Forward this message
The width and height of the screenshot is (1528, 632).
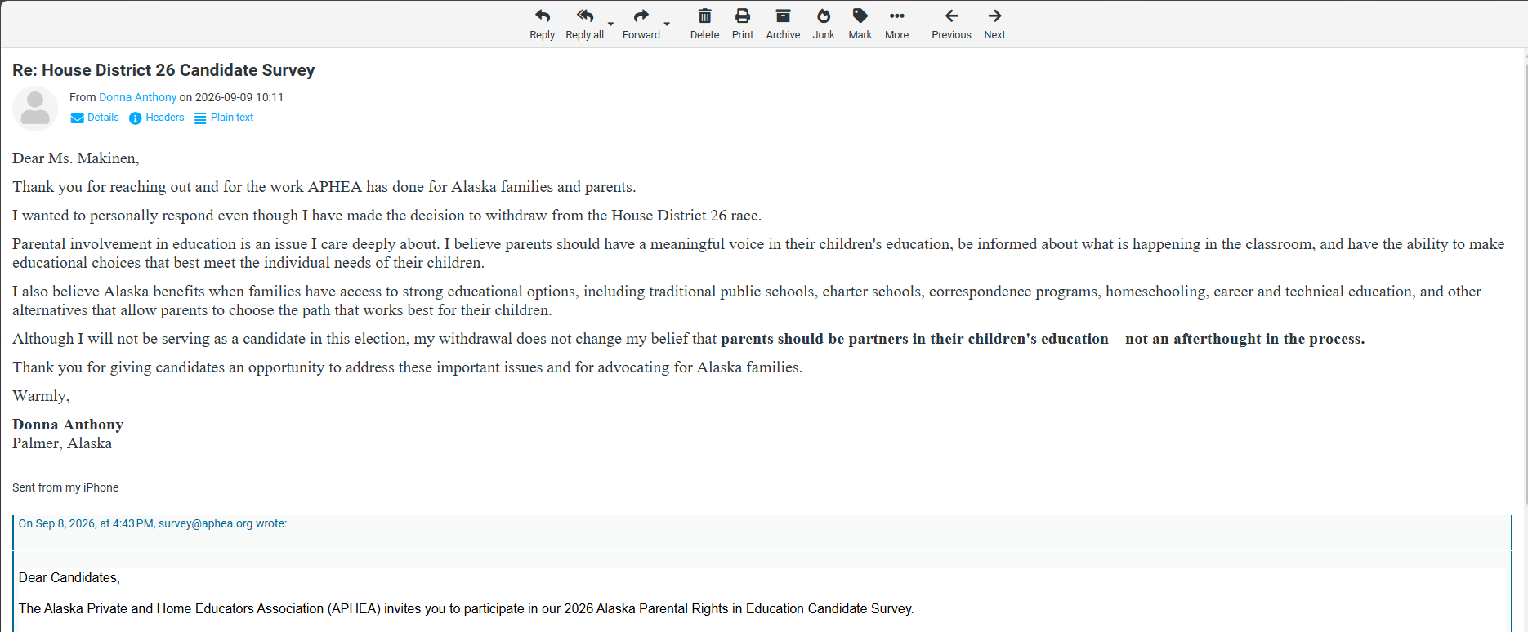coord(641,24)
